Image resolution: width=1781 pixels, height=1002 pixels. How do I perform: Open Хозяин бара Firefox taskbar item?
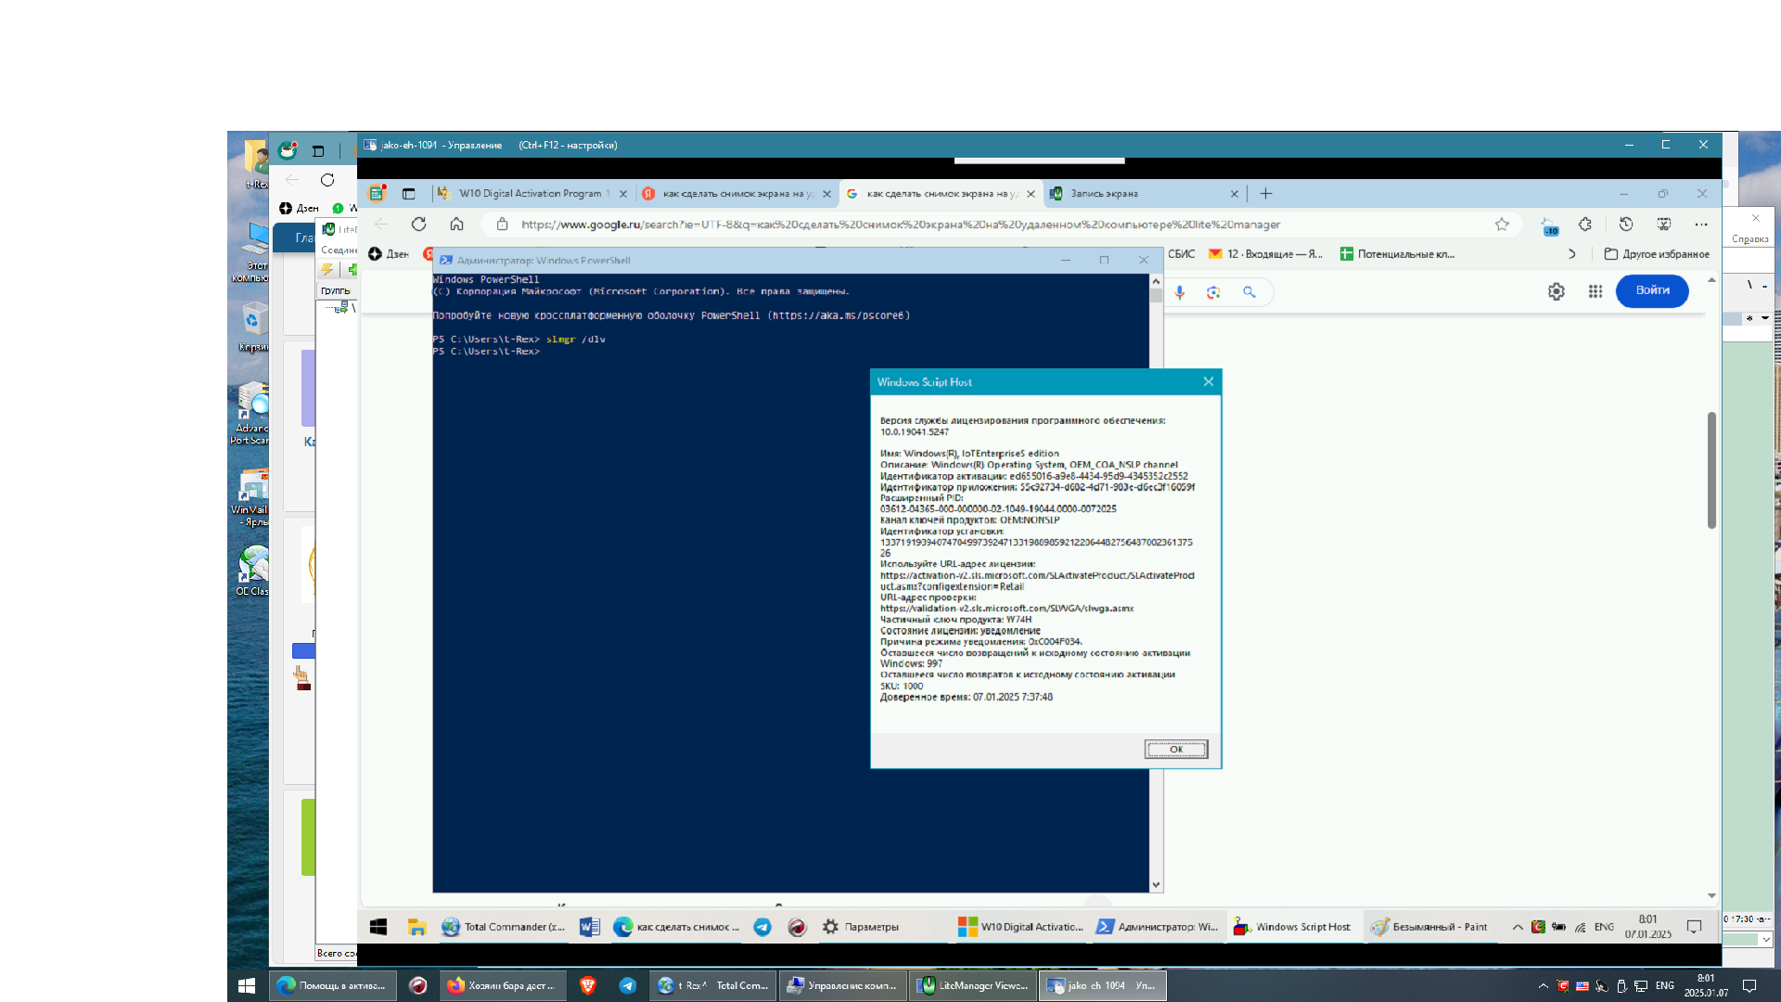pos(502,985)
